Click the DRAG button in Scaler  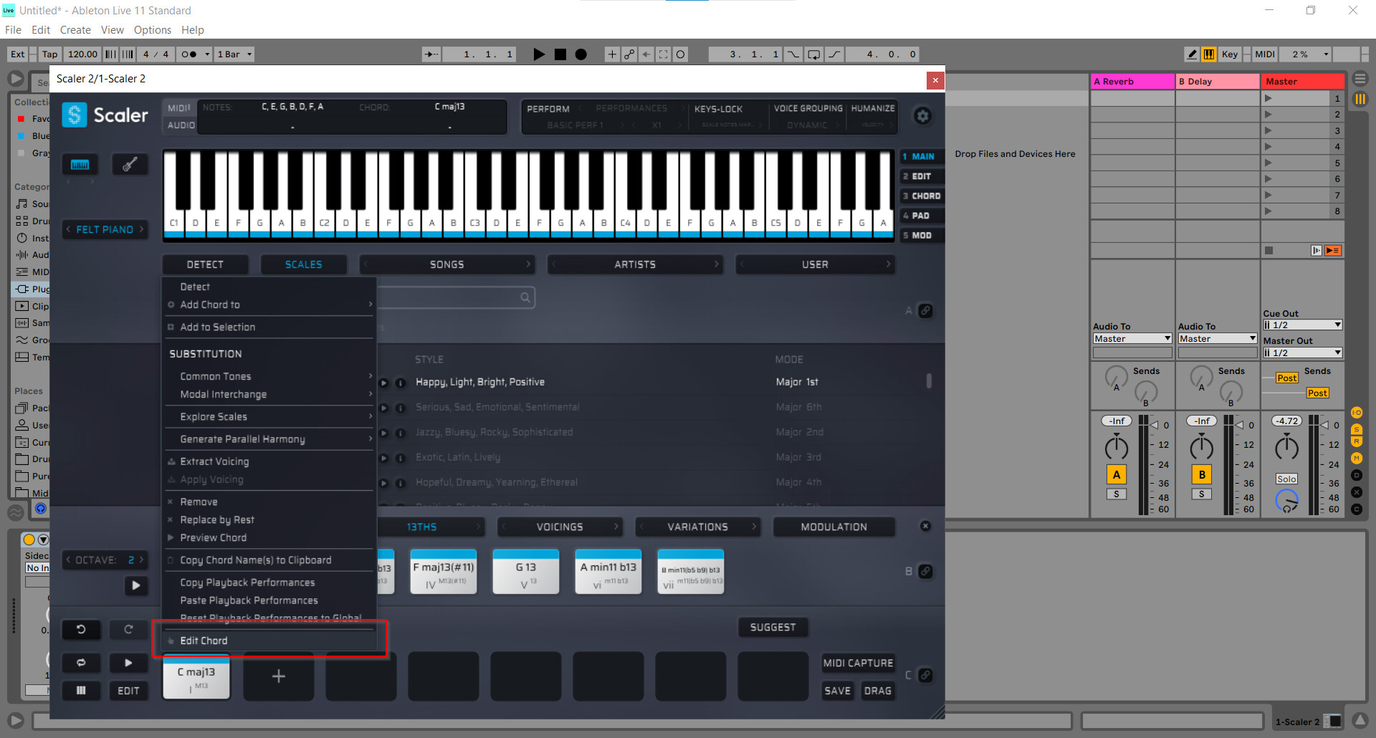(x=877, y=691)
